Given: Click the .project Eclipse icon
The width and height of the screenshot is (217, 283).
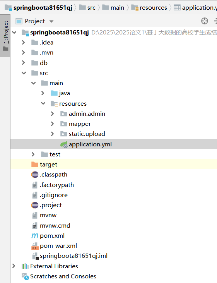Looking at the screenshot, I should (35, 205).
